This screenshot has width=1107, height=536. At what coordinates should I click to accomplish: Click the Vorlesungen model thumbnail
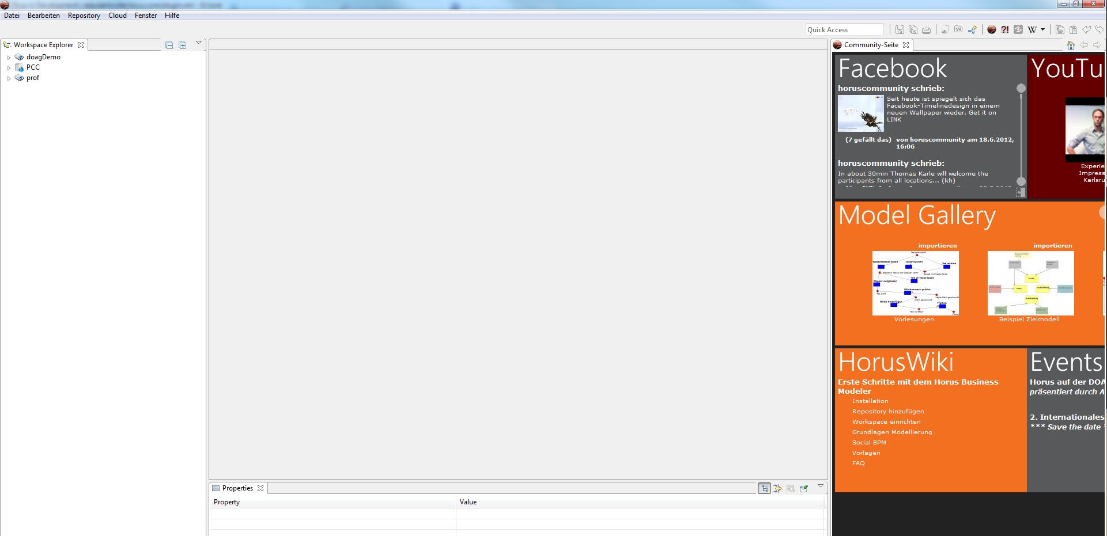coord(916,283)
